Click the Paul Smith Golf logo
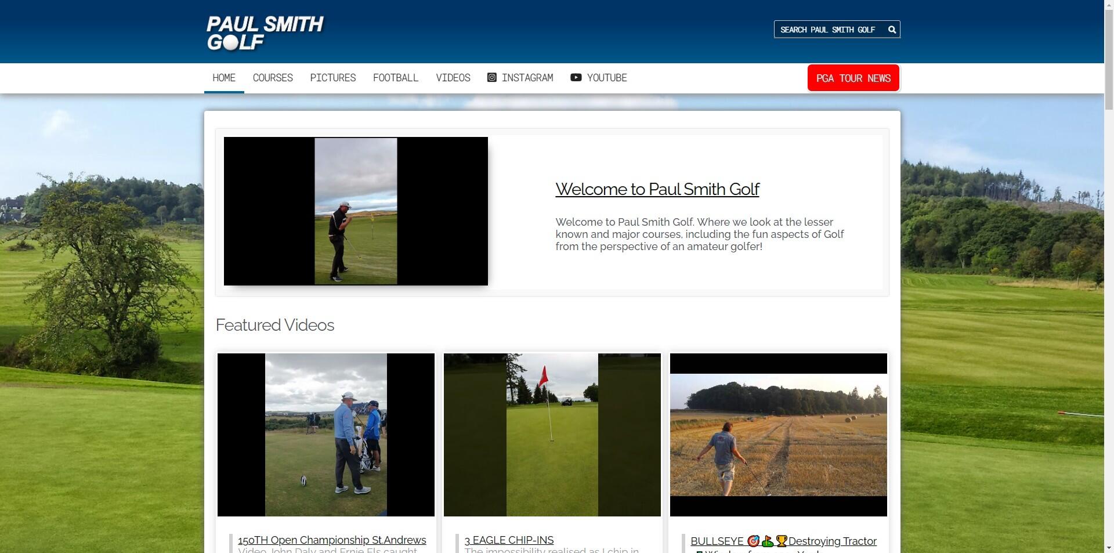 click(x=265, y=32)
